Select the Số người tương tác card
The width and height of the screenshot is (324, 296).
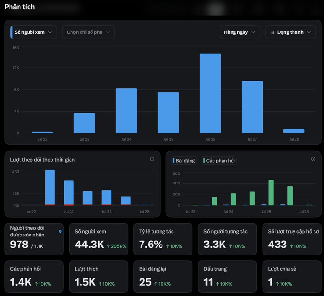(x=227, y=239)
